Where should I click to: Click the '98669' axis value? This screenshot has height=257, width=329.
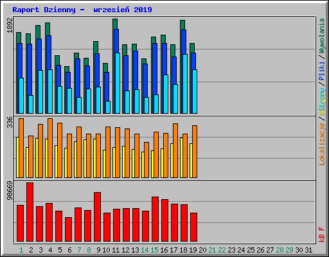click(x=10, y=190)
